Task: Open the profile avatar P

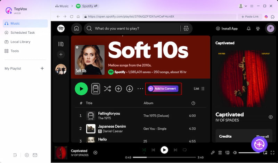Action: click(271, 28)
